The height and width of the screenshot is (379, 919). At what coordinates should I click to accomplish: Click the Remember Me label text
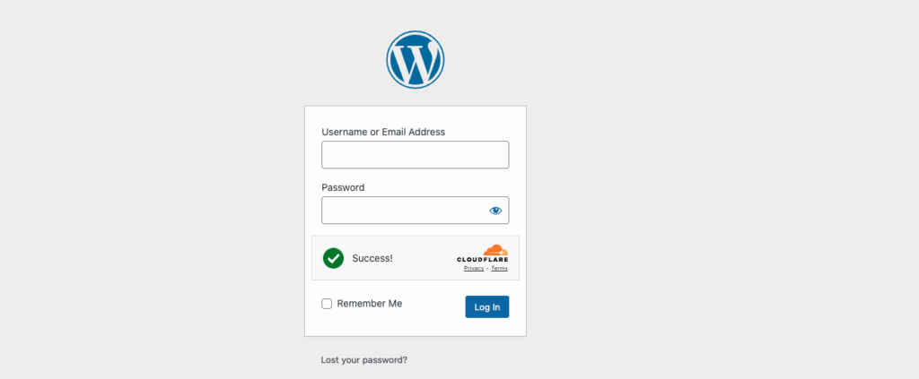370,304
